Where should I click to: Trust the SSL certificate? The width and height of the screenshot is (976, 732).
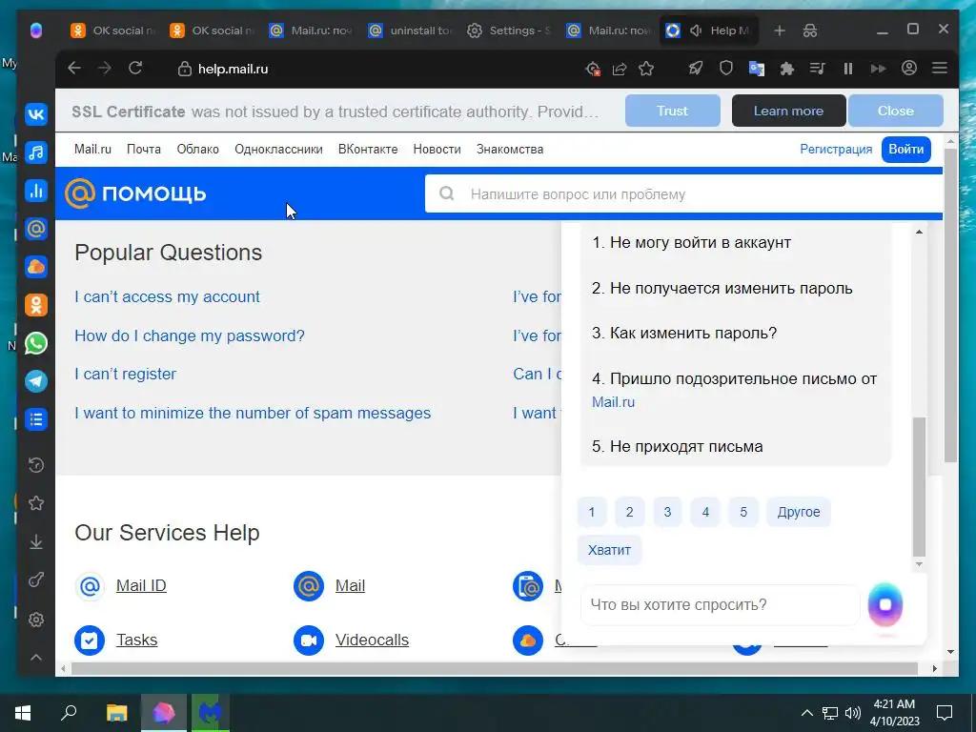pos(672,111)
